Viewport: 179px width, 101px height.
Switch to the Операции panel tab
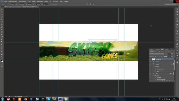point(157,49)
